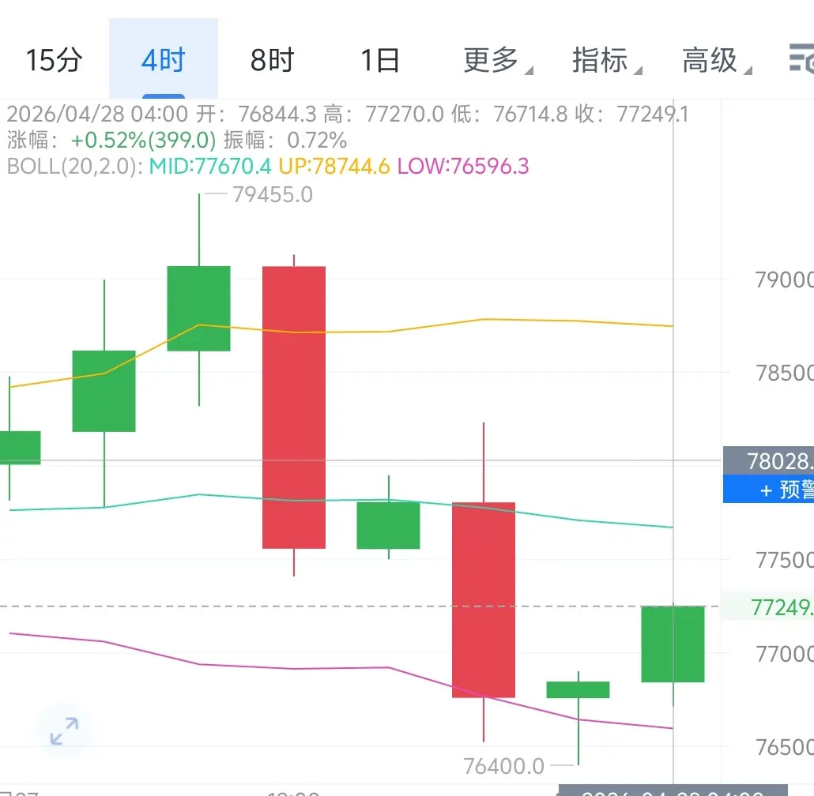
Task: Click the 78500 price axis label
Action: pyautogui.click(x=785, y=374)
